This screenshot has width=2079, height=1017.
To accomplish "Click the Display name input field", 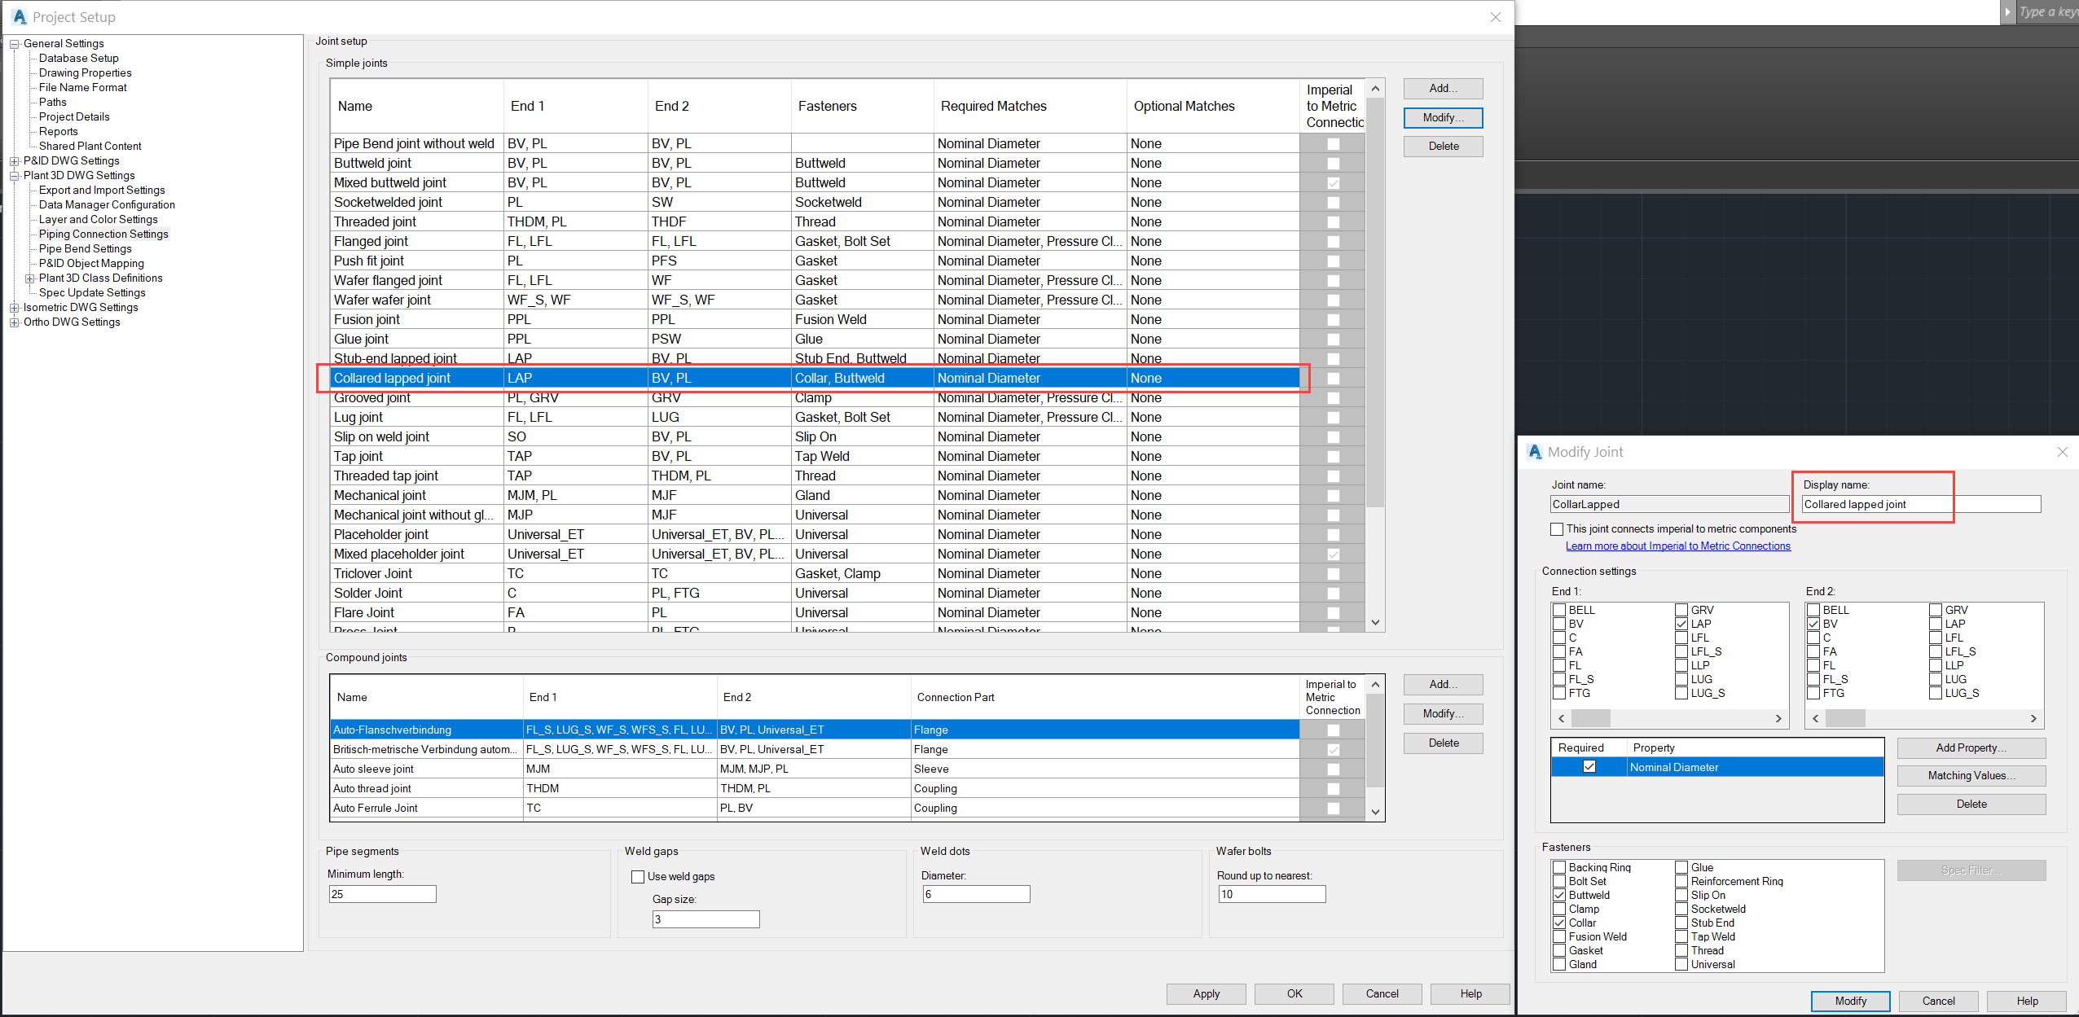I will pyautogui.click(x=1921, y=505).
